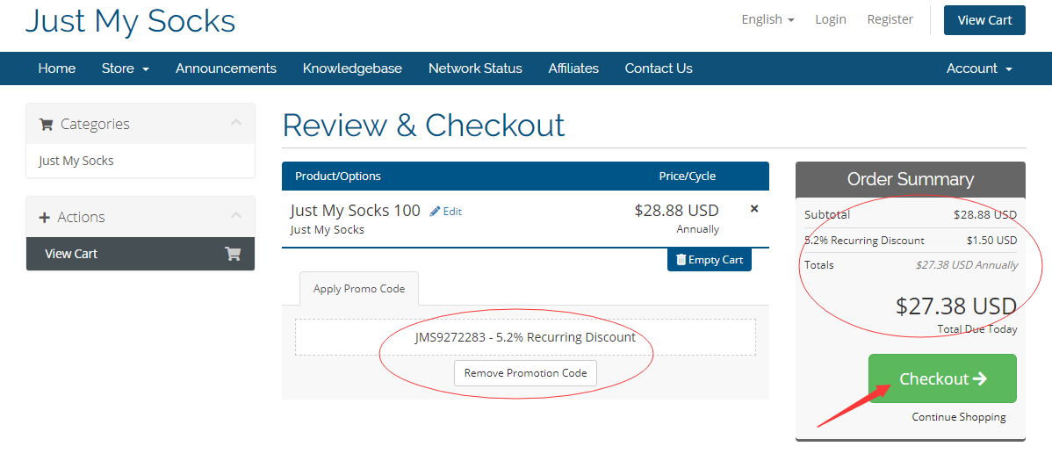Go to the Announcements page
The image size is (1052, 461).
point(226,68)
